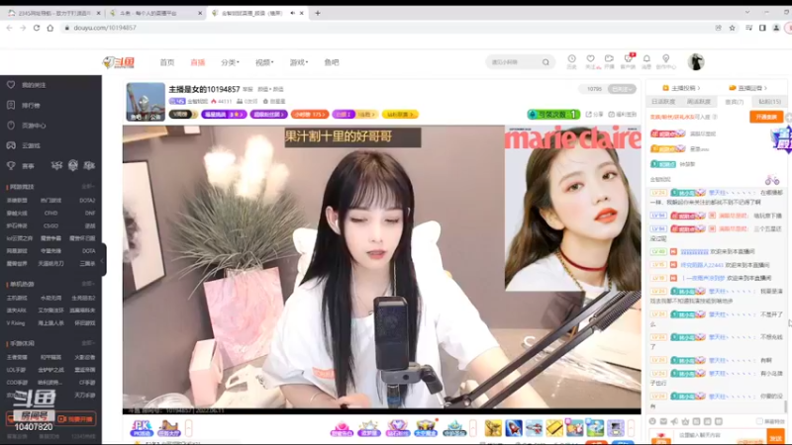The width and height of the screenshot is (792, 445).
Task: Show all 单机热游 games
Action: tap(88, 284)
